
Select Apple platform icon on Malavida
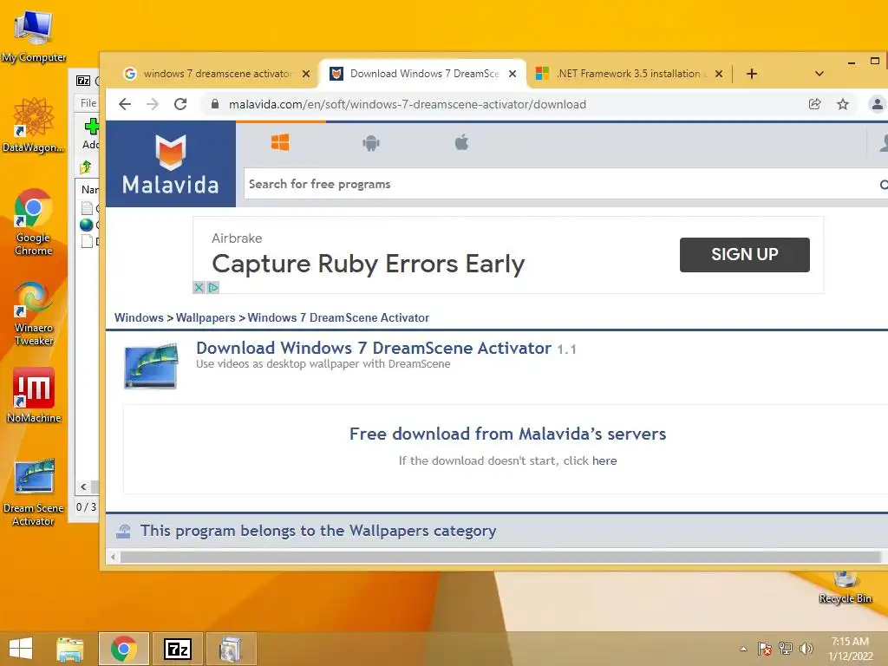coord(461,143)
